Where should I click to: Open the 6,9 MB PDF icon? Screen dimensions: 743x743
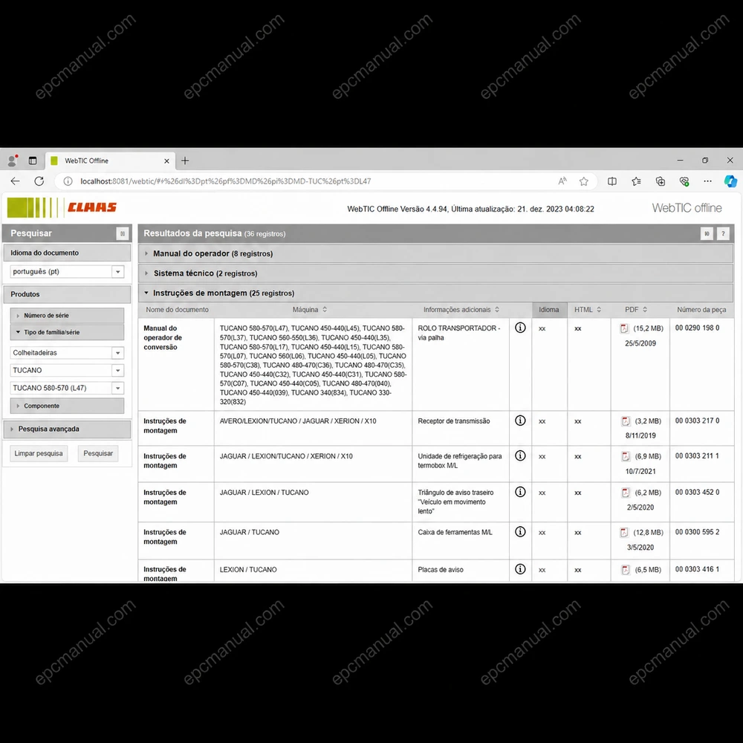626,456
